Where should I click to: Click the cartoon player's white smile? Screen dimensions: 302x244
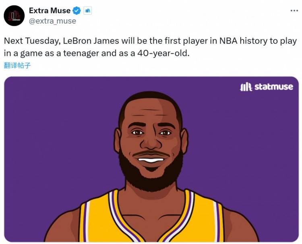point(151,160)
